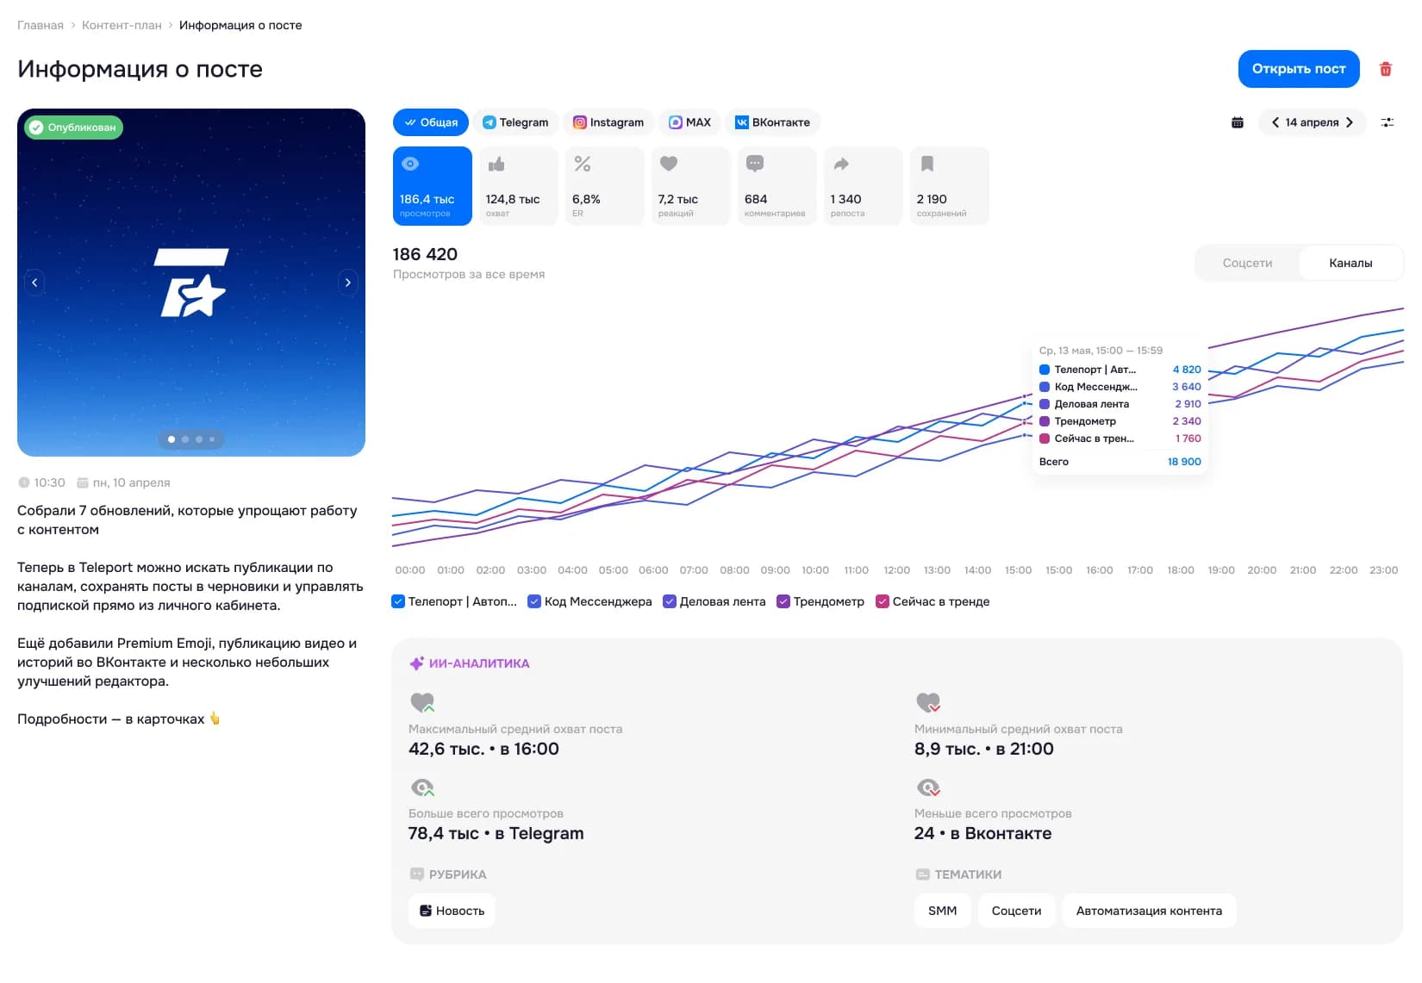Select the Instagram statistics tab
This screenshot has width=1422, height=983.
point(609,122)
